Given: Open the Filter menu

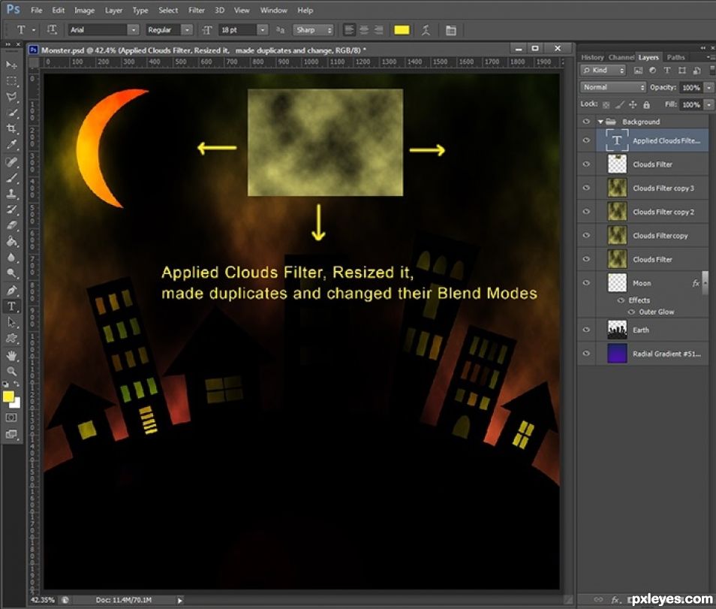Looking at the screenshot, I should click(x=197, y=10).
